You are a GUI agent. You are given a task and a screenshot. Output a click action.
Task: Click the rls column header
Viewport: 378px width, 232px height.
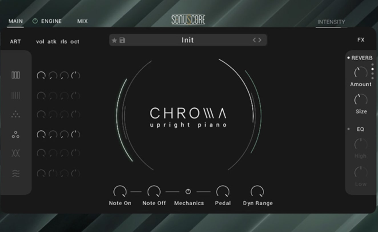[x=64, y=42]
